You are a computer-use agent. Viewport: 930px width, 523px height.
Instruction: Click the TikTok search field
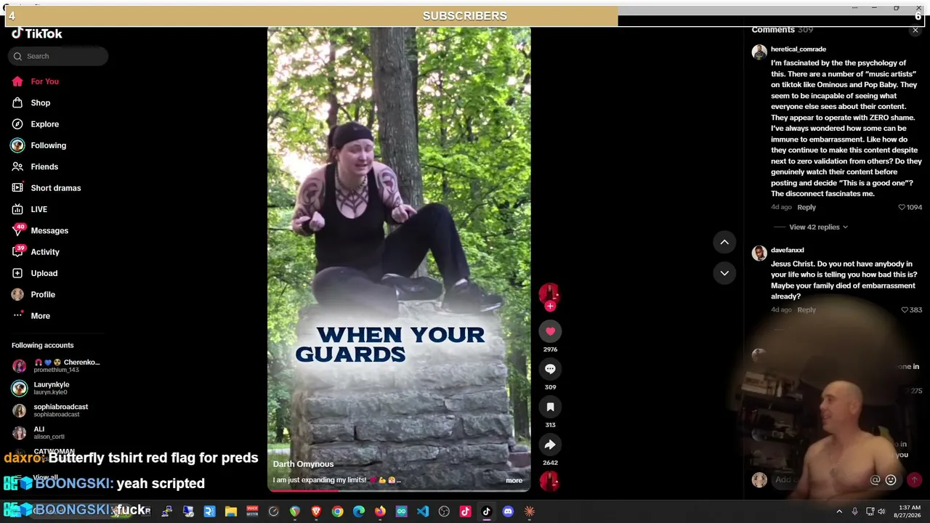pos(59,56)
